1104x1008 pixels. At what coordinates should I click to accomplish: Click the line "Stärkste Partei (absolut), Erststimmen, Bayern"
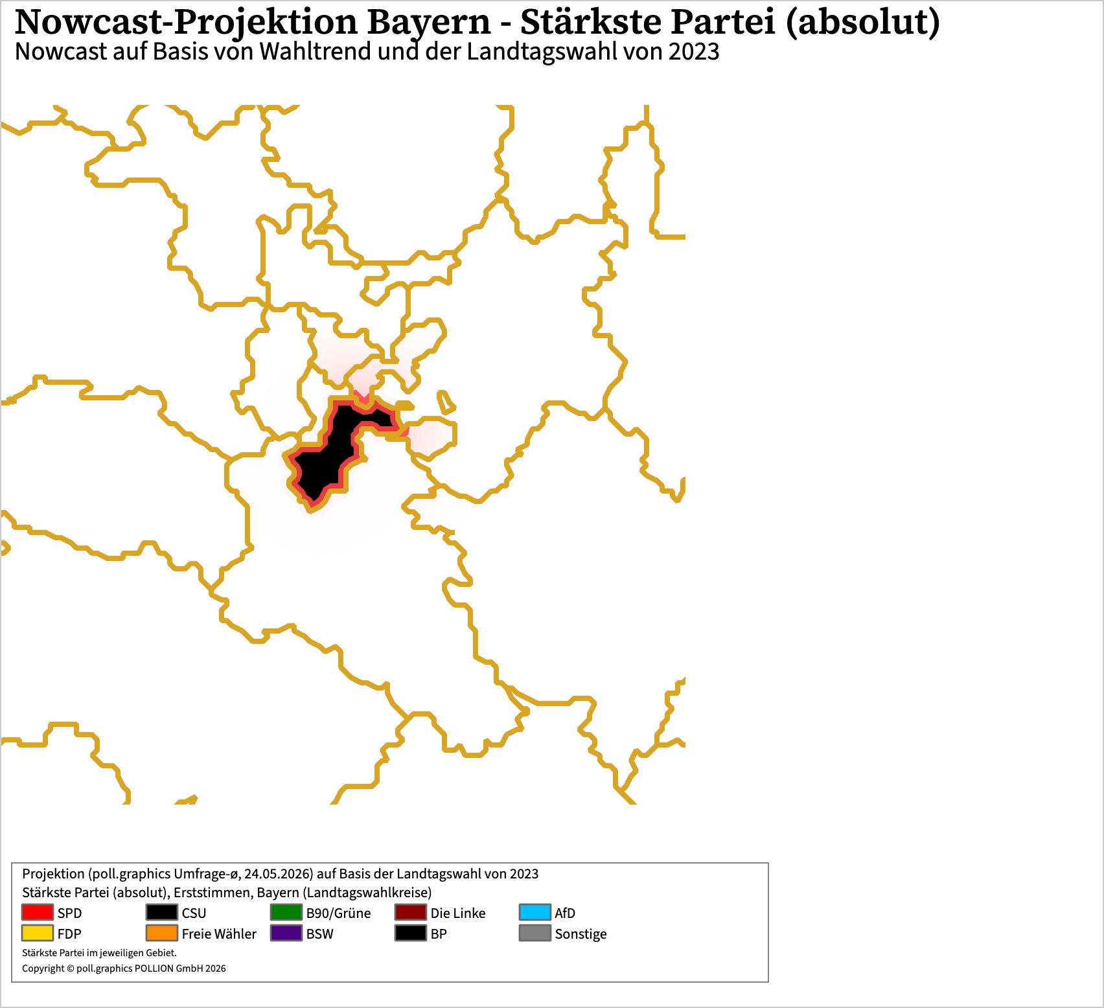coord(227,892)
